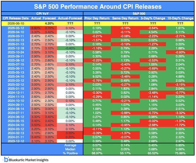Select the 75.86% positive cell

tap(180, 153)
